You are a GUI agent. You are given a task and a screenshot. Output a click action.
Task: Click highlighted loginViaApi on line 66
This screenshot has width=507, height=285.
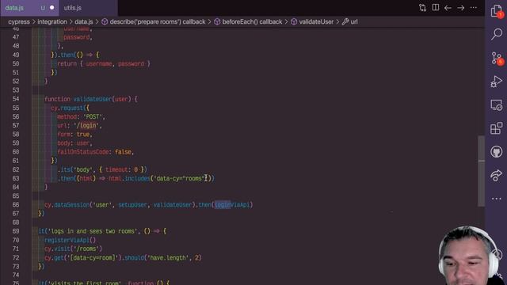232,204
